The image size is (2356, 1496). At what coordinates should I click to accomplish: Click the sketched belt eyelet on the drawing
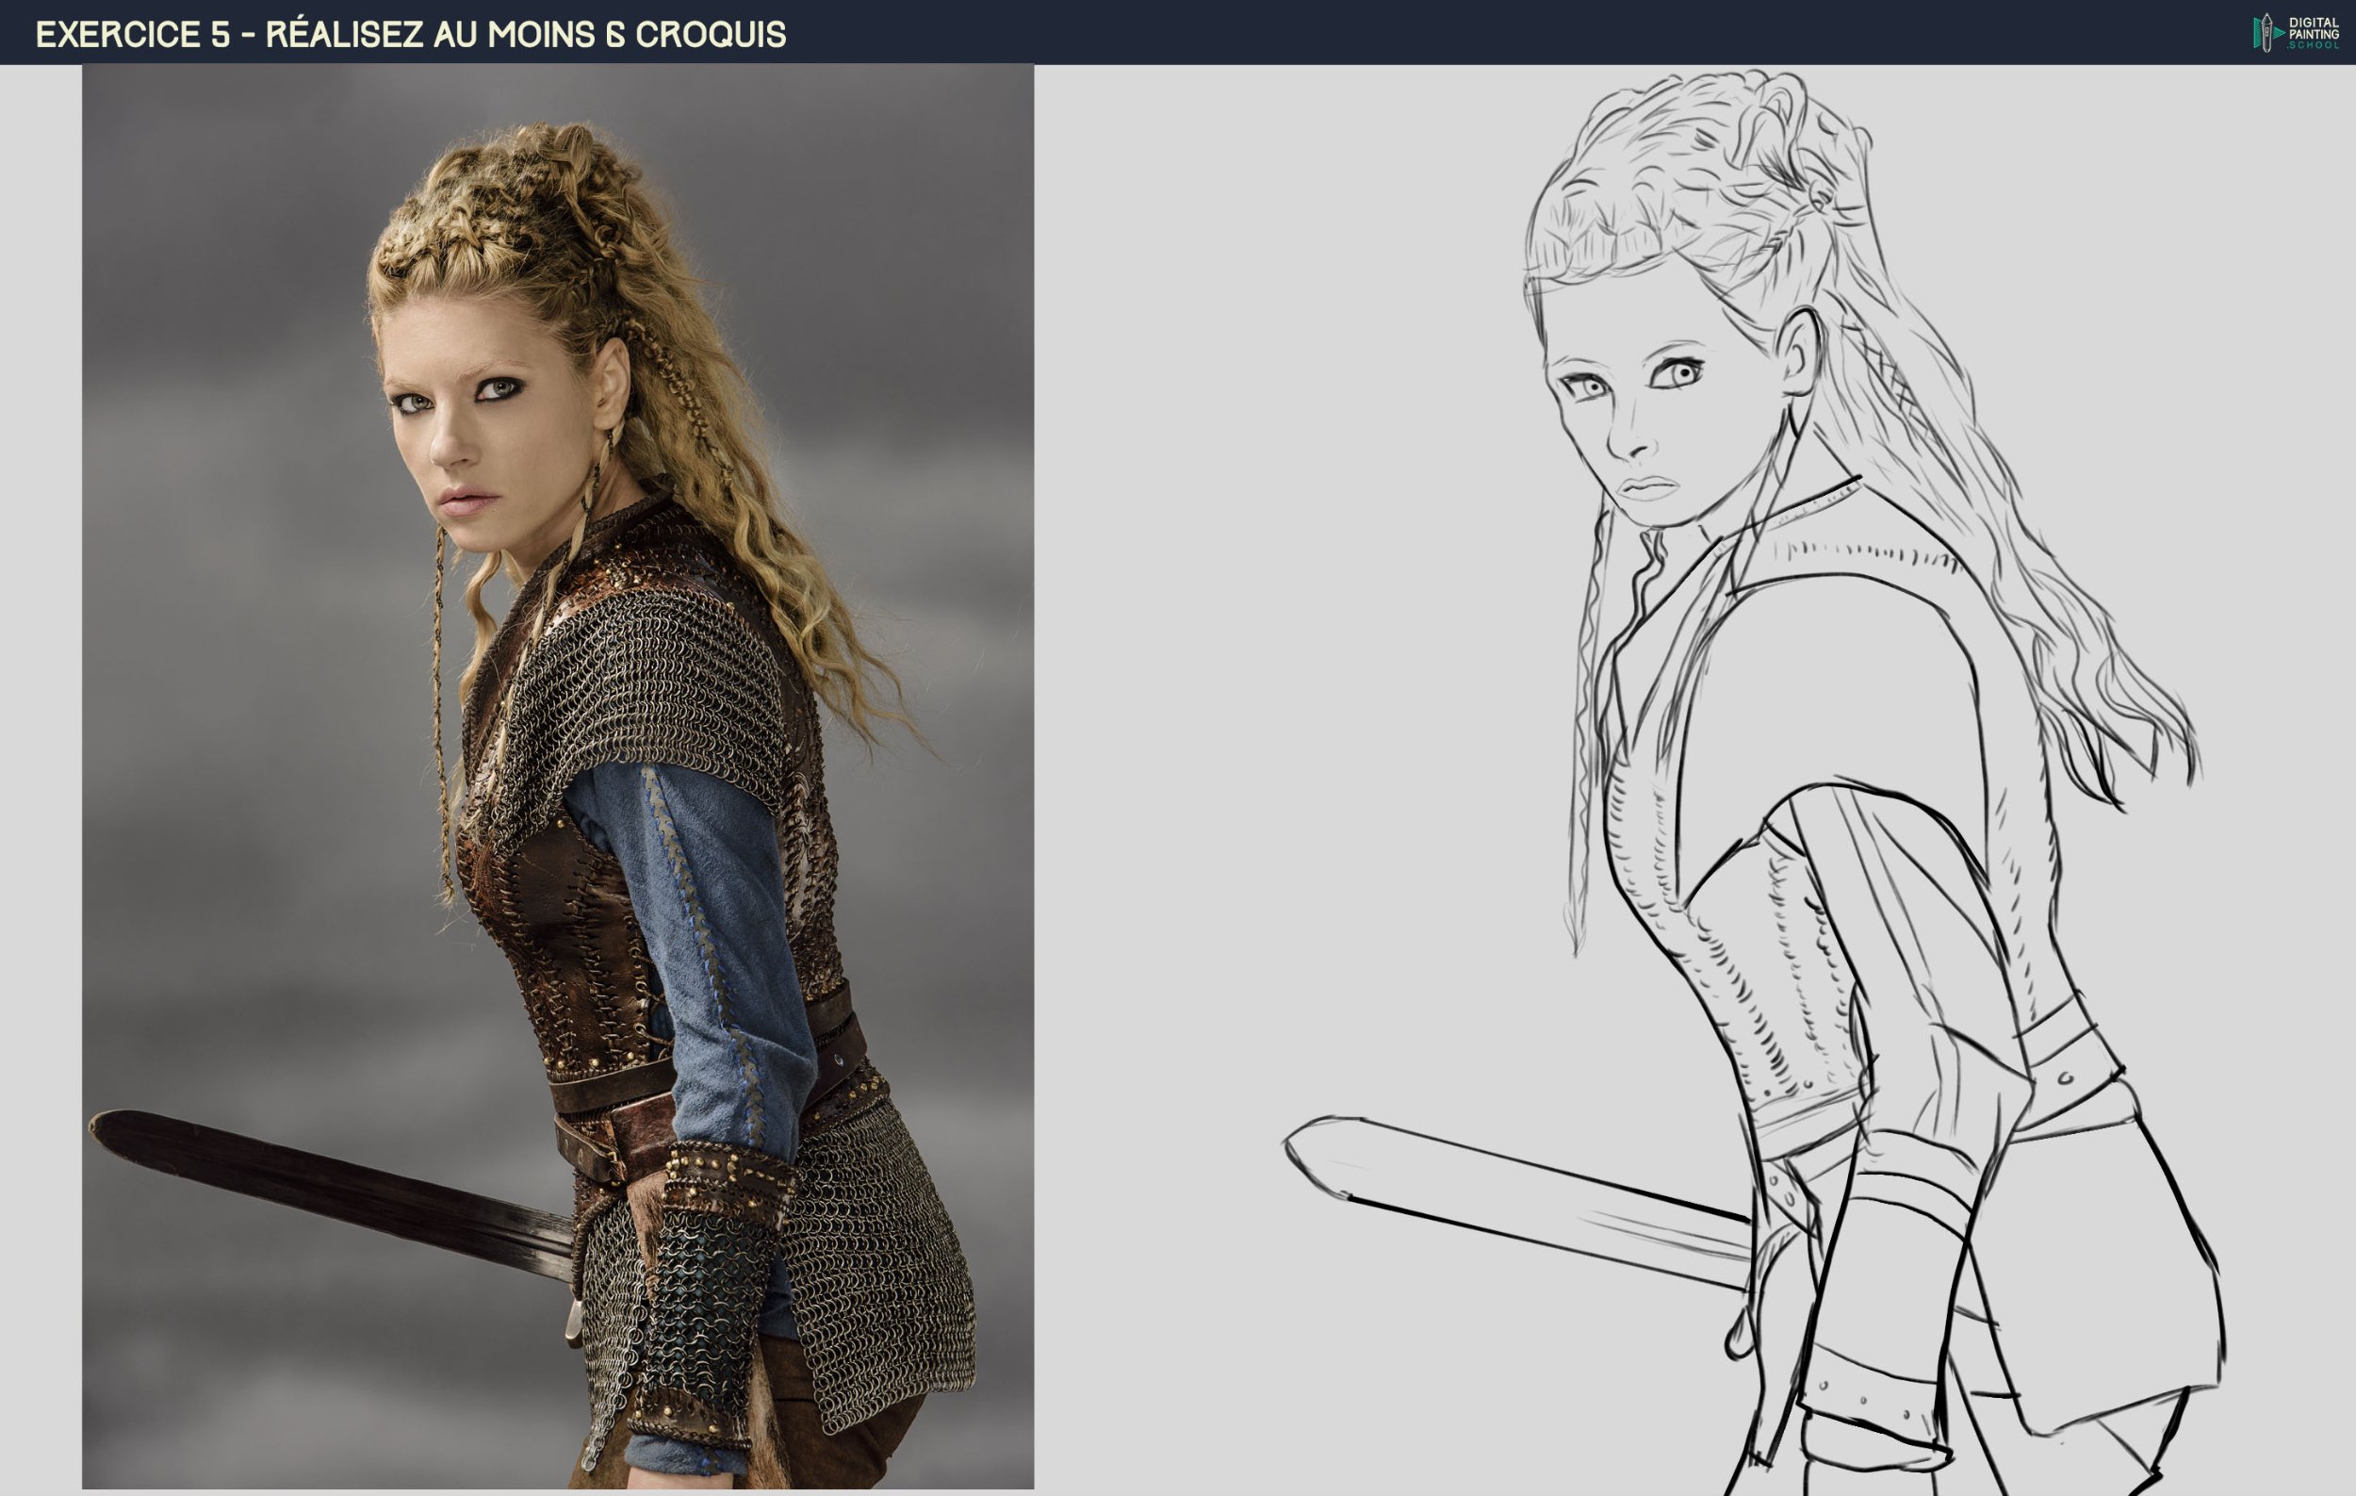2067,1078
